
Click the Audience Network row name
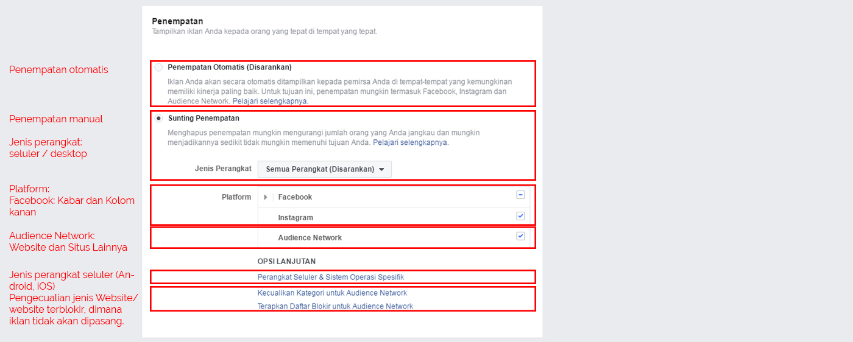[x=310, y=238]
